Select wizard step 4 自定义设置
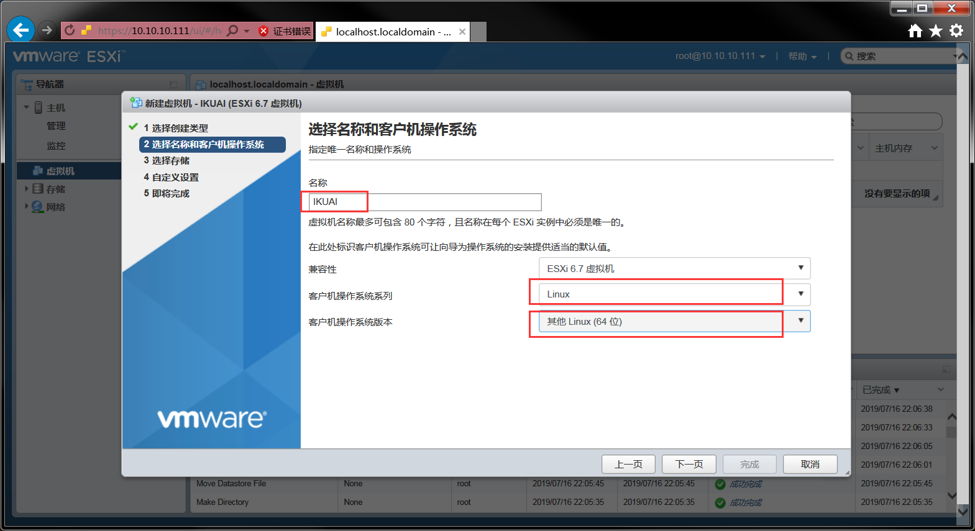The height and width of the screenshot is (531, 975). (x=171, y=177)
